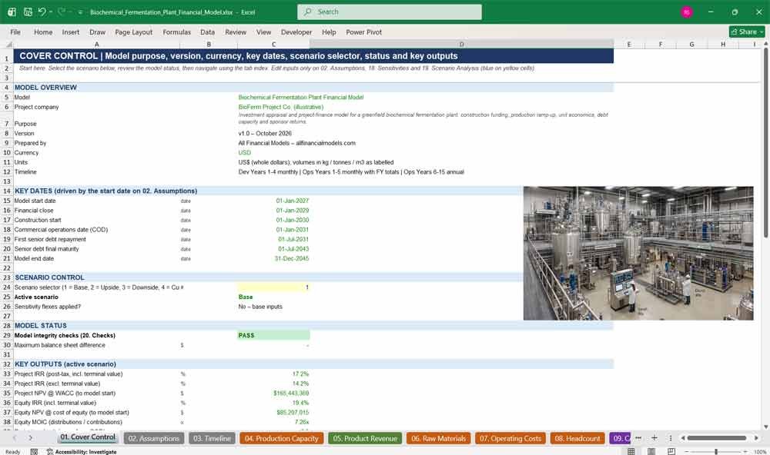
Task: Open the '08. Headcount' sheet tab
Action: pos(577,438)
